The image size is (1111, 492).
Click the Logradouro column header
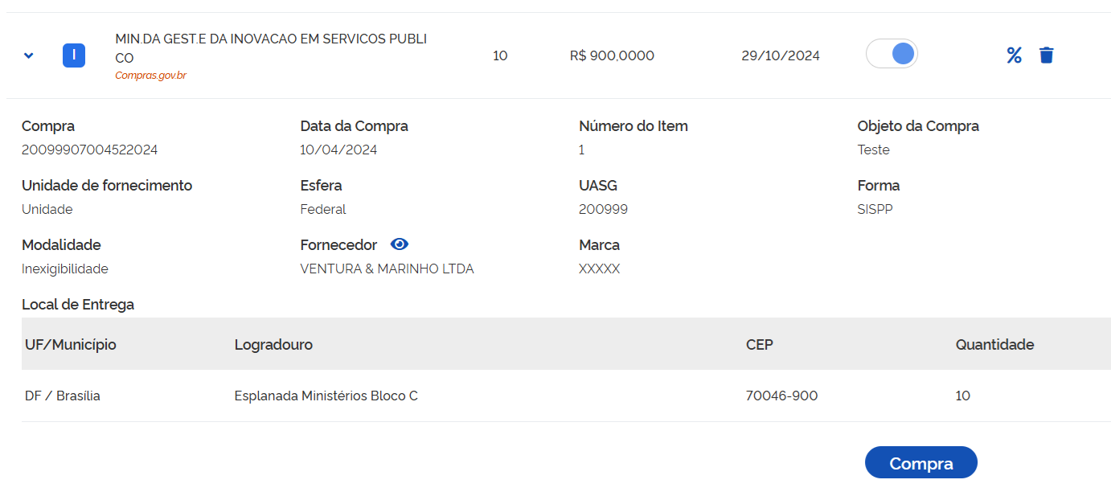pos(273,345)
